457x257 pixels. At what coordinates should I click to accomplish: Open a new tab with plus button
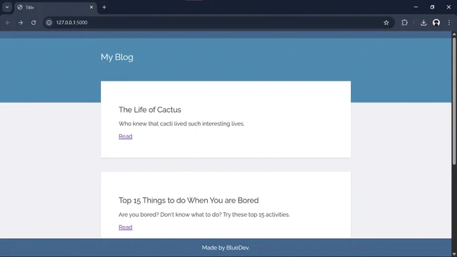104,7
